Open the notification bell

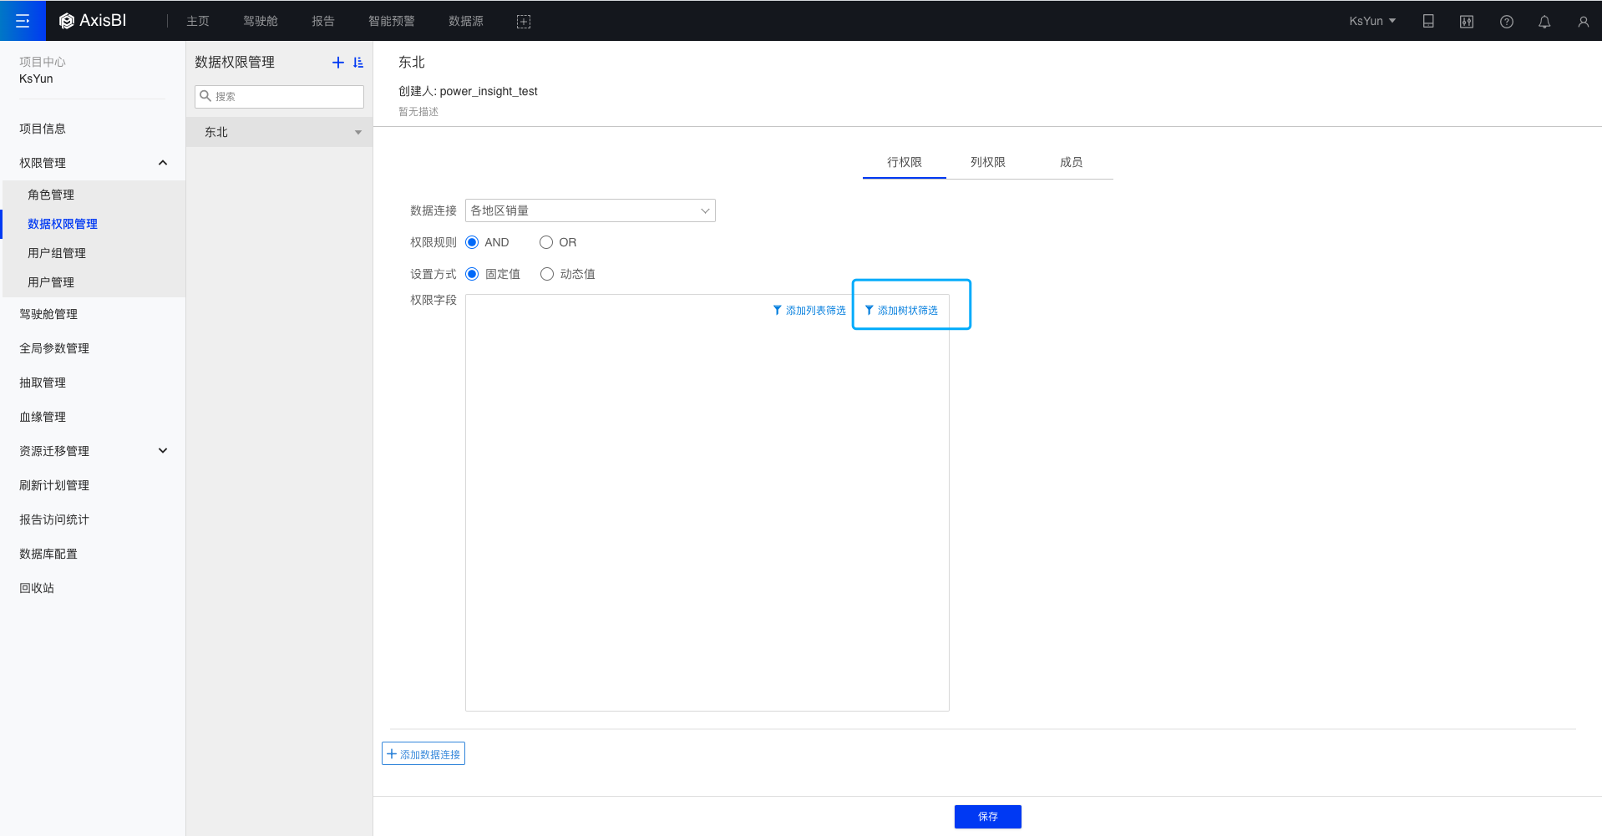click(x=1544, y=22)
